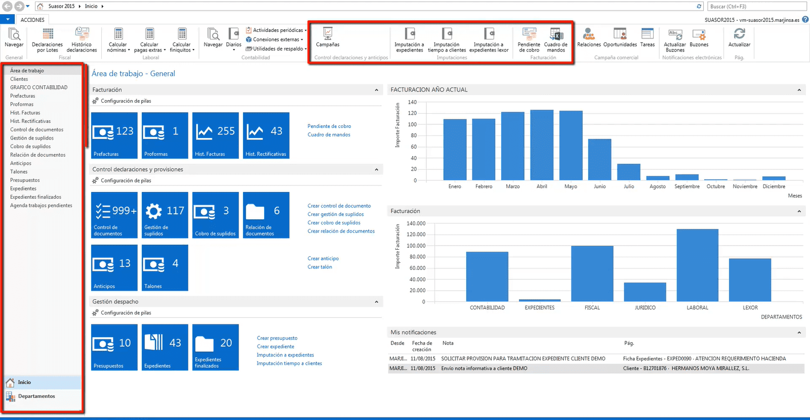
Task: Open the Cobro de suplidos tile
Action: point(216,215)
